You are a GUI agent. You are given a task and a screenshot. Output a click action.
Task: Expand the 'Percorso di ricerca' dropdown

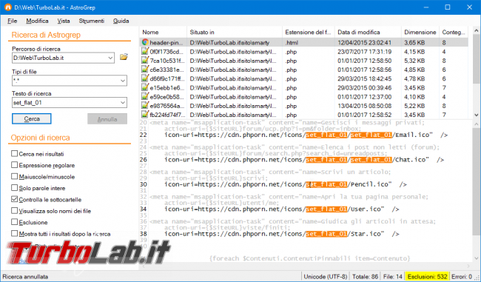tap(110, 58)
